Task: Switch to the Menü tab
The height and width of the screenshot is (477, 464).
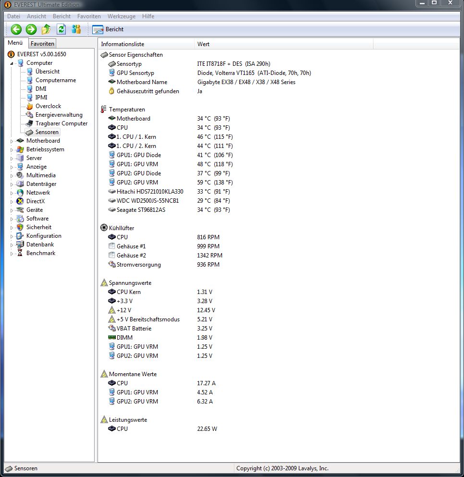Action: point(15,43)
